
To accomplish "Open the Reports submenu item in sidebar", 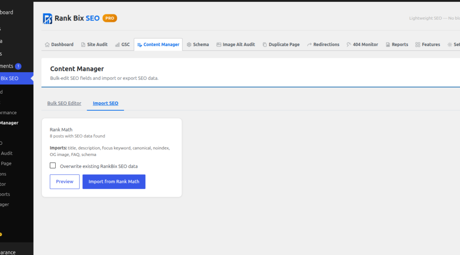I will (x=5, y=194).
